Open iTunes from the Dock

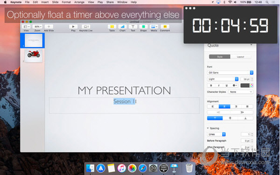(x=122, y=168)
